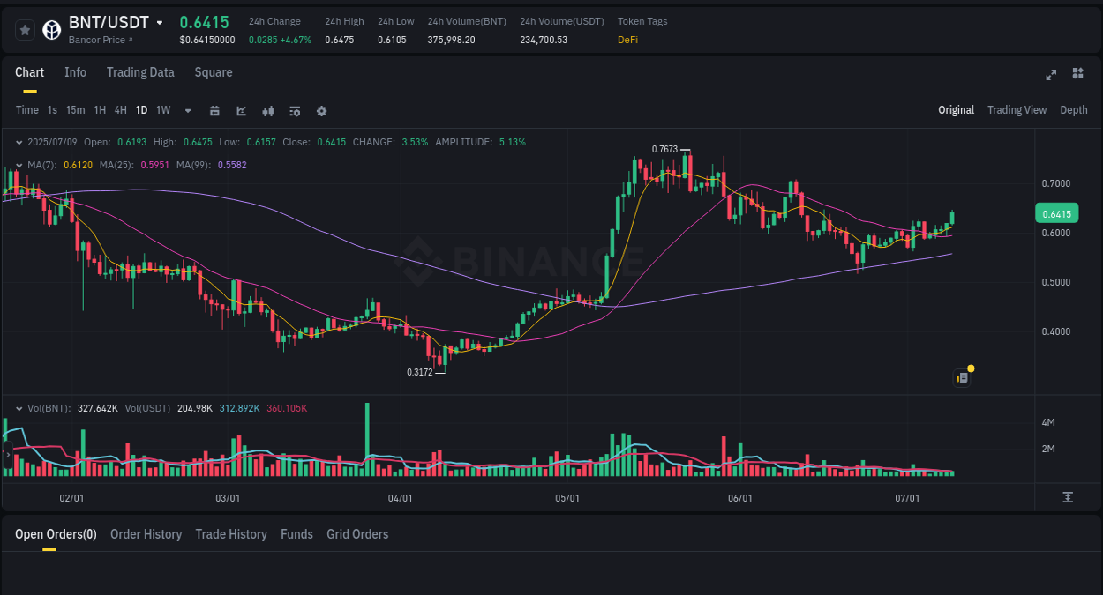Switch chart to Trading View mode

pos(1017,110)
